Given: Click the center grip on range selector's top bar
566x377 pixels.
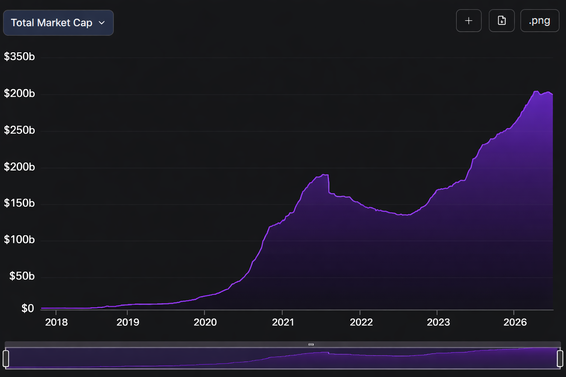Looking at the screenshot, I should coord(311,345).
